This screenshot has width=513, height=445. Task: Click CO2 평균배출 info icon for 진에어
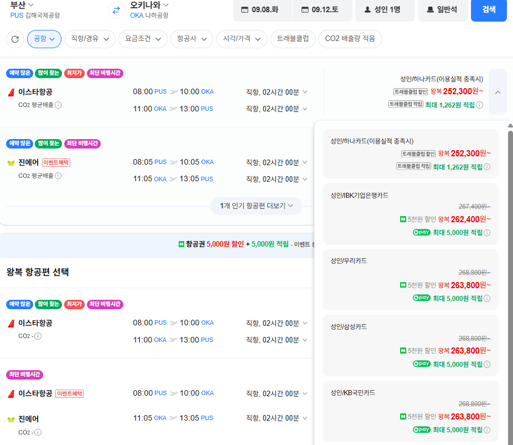coord(58,176)
